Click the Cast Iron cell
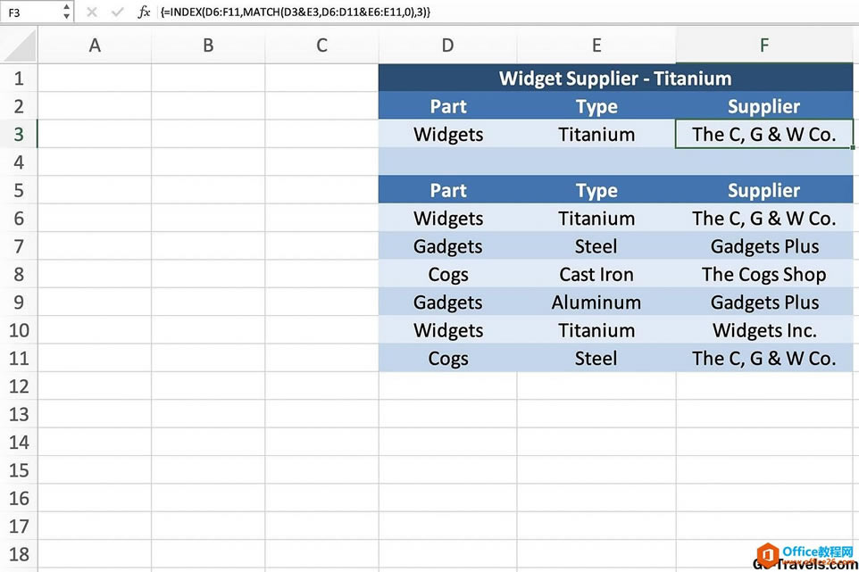 pos(596,274)
